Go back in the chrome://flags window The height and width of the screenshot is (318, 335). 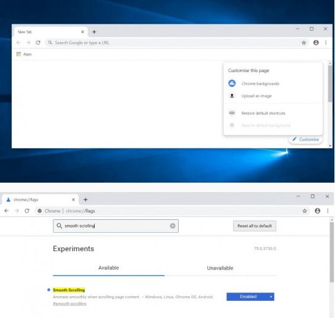tap(7, 211)
